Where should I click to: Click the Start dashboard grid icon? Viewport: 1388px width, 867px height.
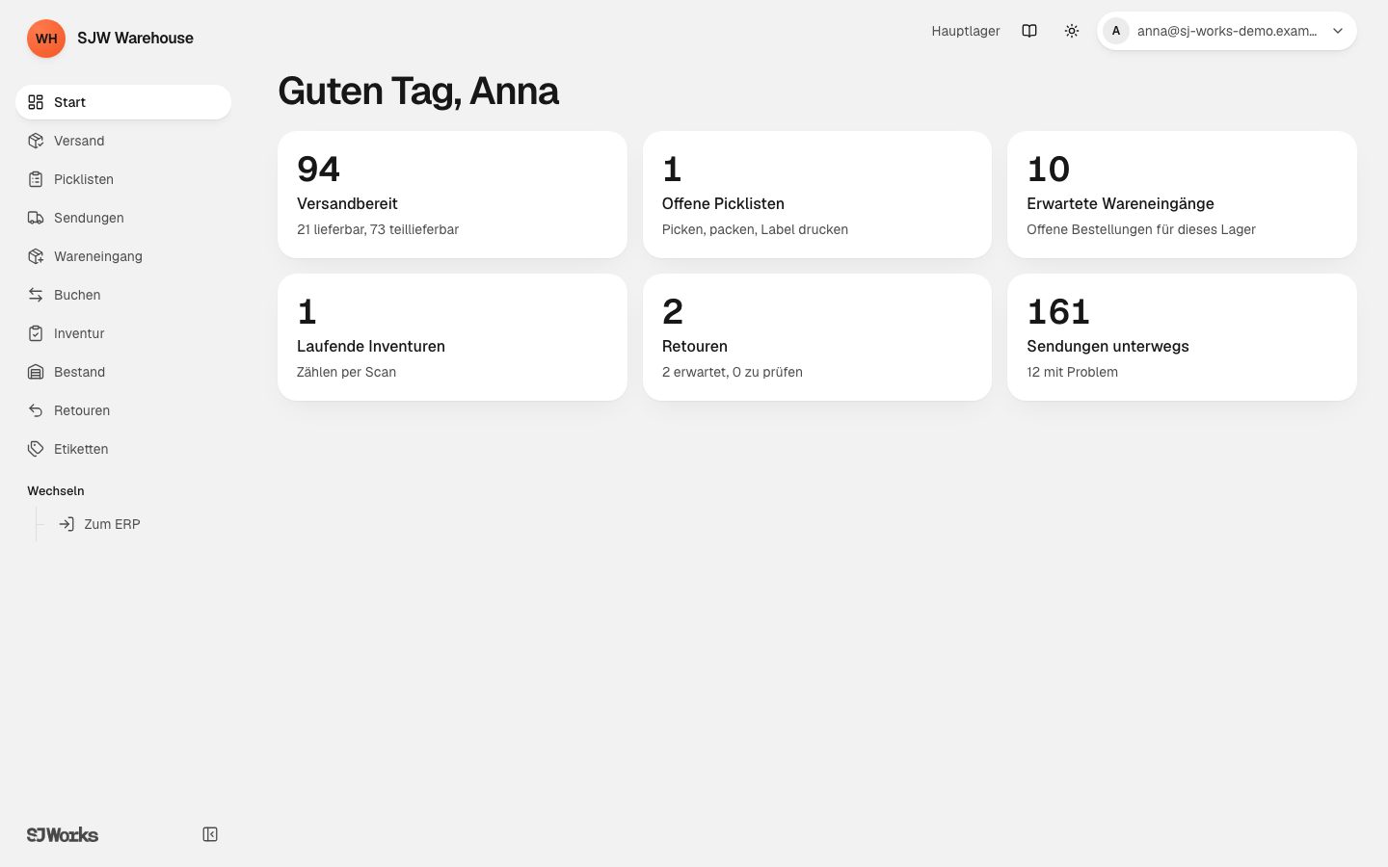point(36,102)
